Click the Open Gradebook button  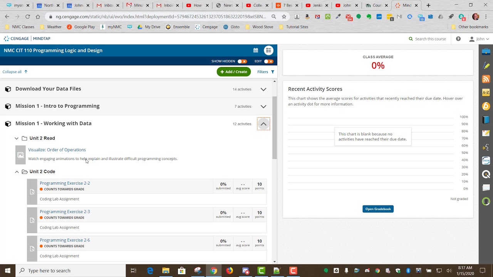tap(378, 209)
